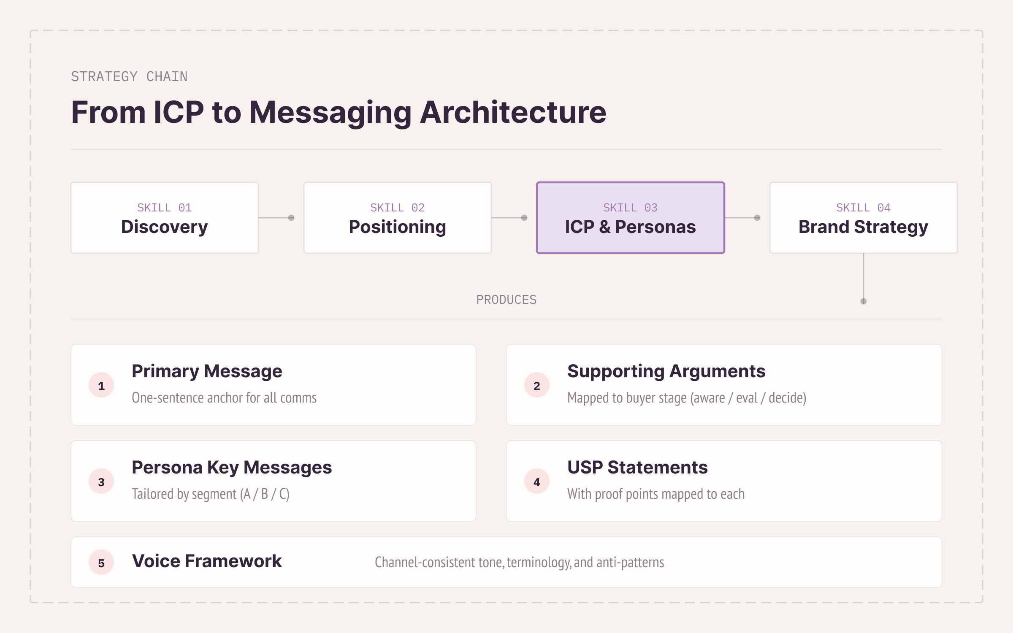Click connector dot after Positioning box
The image size is (1013, 633).
click(524, 218)
